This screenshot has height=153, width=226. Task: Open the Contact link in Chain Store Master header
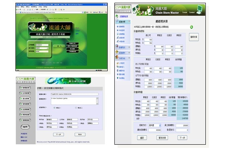pos(192,12)
